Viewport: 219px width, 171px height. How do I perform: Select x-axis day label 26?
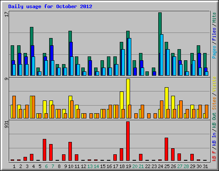[173, 166]
